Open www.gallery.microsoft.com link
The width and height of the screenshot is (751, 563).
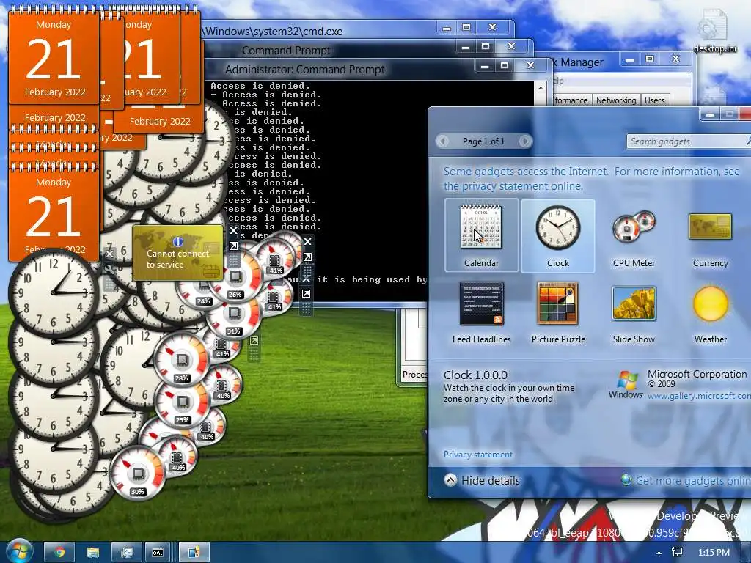point(699,396)
